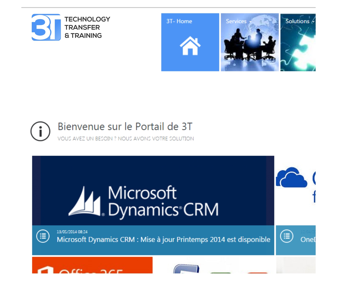This screenshot has height=281, width=337.
Task: Open the Solutions menu tile
Action: [298, 42]
